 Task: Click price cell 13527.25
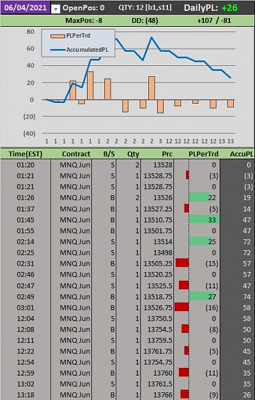coord(157,209)
